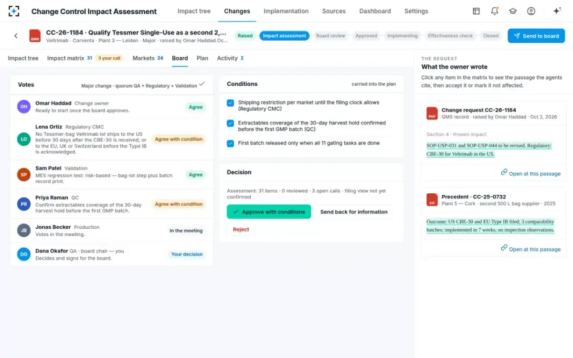
Task: Open the Sources top navigation
Action: point(334,11)
